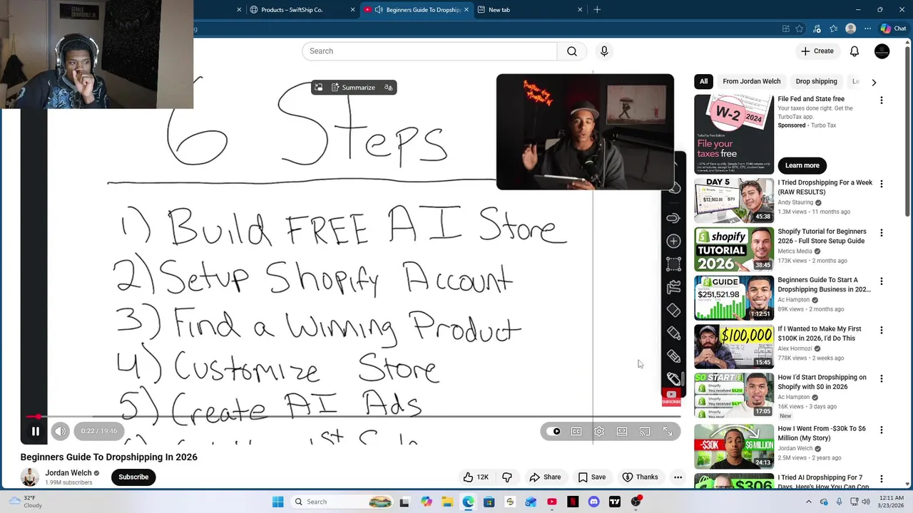Open YouTube notifications bell

coord(855,51)
